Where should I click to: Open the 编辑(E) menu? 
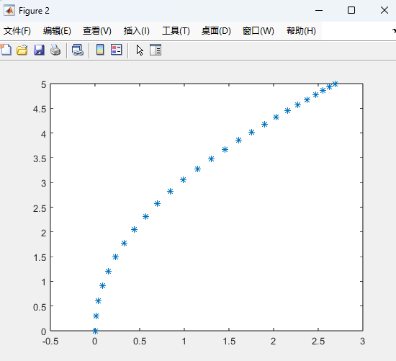[57, 31]
